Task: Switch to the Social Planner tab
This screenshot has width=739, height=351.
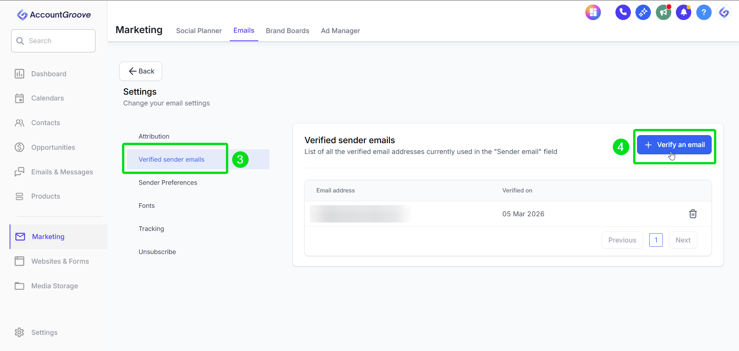Action: click(x=199, y=31)
